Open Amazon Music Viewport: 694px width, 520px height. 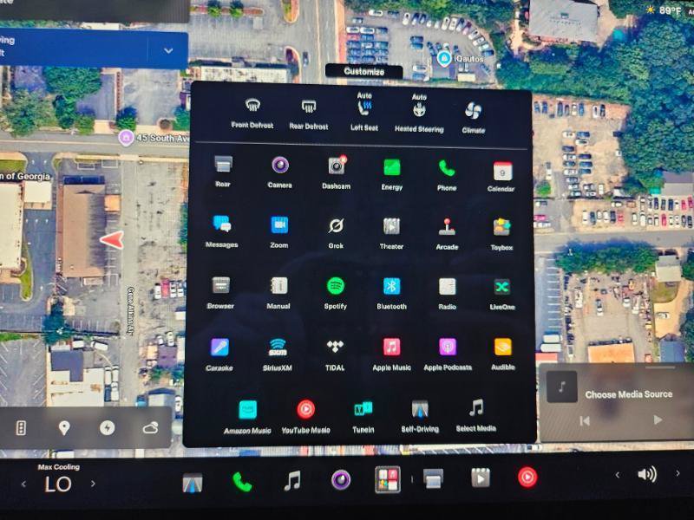tap(247, 418)
